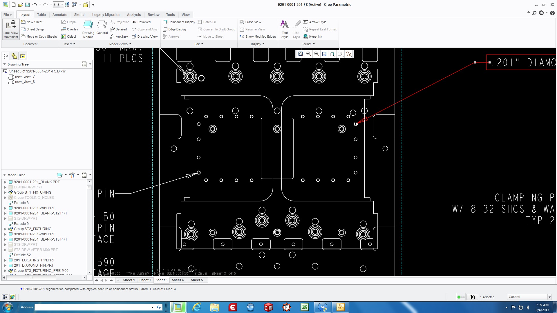Open the Model Views dropdown
The image size is (557, 313).
tap(120, 44)
